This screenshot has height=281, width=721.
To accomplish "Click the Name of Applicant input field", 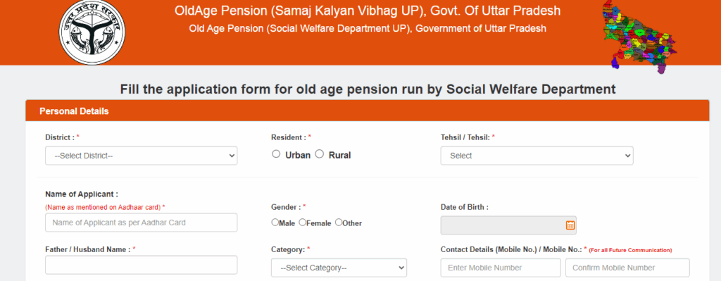I will pos(141,223).
